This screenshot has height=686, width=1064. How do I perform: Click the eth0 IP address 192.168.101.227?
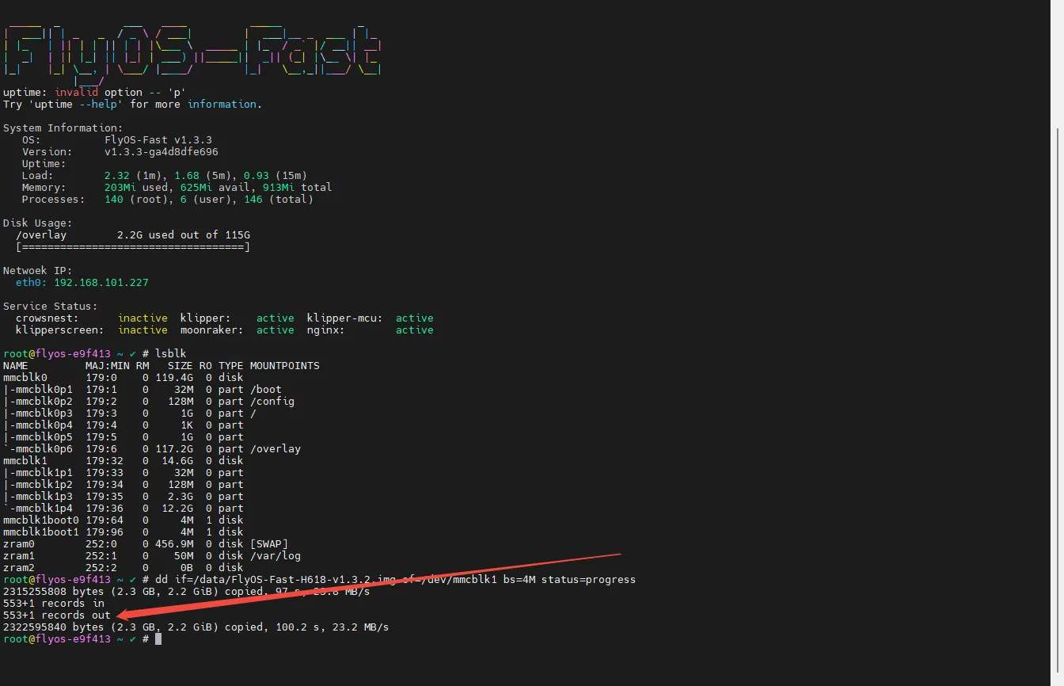[101, 283]
